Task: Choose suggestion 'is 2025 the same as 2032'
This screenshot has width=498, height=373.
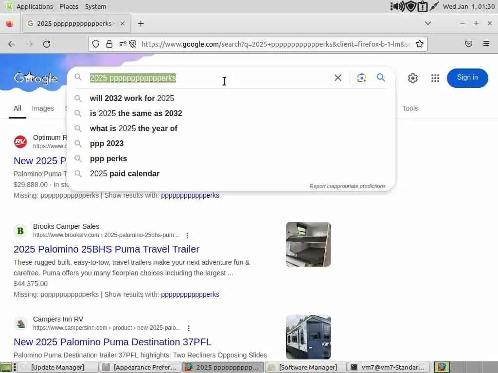Action: tap(231, 113)
